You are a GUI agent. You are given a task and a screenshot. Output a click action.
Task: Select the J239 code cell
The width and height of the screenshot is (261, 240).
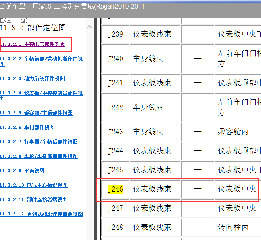click(x=115, y=34)
